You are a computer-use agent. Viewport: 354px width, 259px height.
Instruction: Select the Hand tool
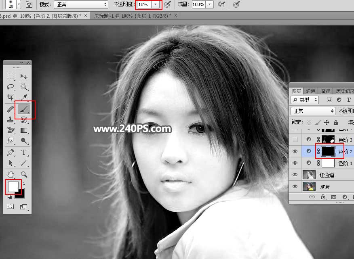click(11, 174)
